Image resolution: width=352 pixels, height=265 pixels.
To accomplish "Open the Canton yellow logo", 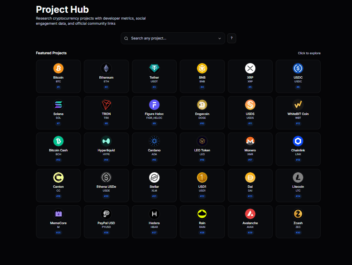I will [58, 177].
